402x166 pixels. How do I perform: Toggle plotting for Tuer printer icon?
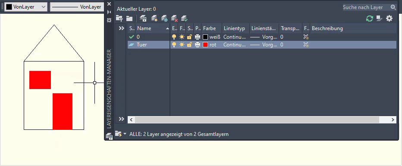[x=198, y=45]
